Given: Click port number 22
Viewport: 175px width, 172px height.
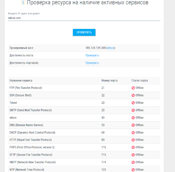Looking at the screenshot, I should [103, 95].
